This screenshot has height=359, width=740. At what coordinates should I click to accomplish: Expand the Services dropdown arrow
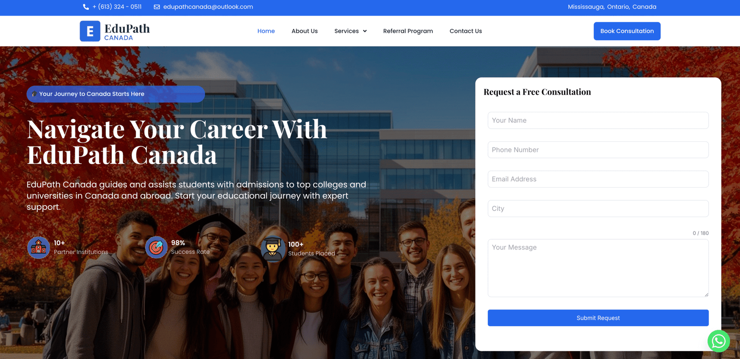[364, 31]
